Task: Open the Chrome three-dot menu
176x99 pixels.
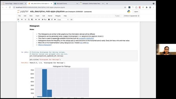Action: 153,7
